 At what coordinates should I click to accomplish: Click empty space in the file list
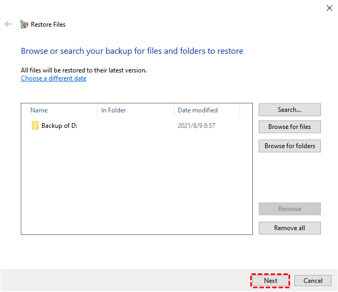136,186
